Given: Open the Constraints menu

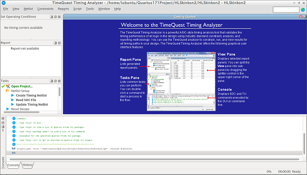Looking at the screenshot, I should tap(45, 9).
